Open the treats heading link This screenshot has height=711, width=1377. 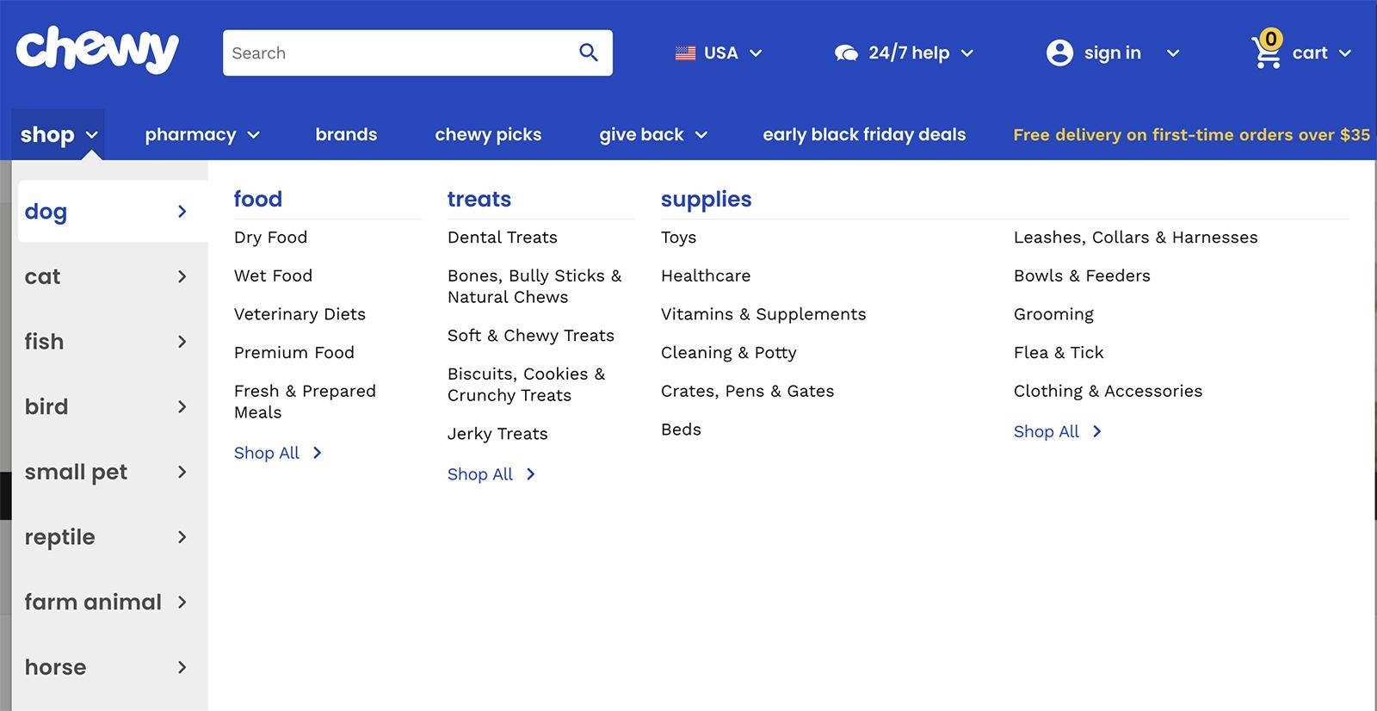click(479, 199)
